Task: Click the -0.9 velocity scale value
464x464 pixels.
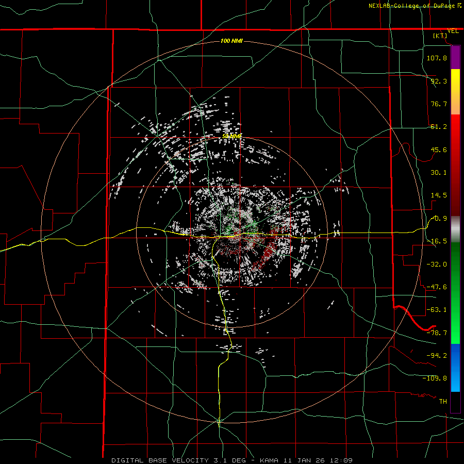Action: pyautogui.click(x=439, y=219)
